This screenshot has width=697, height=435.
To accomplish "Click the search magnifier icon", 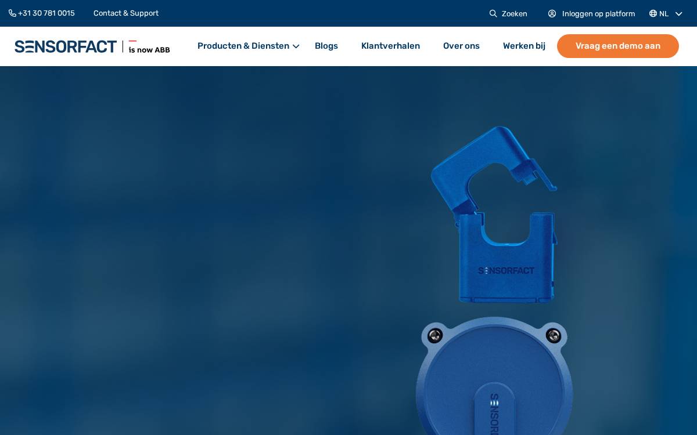I will pos(493,13).
